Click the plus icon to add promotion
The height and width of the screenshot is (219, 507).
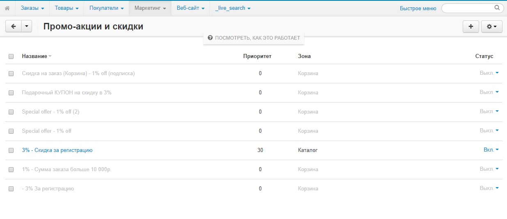(470, 27)
